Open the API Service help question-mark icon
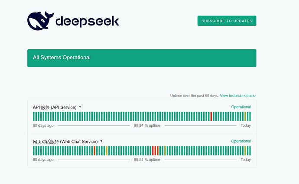 click(80, 107)
